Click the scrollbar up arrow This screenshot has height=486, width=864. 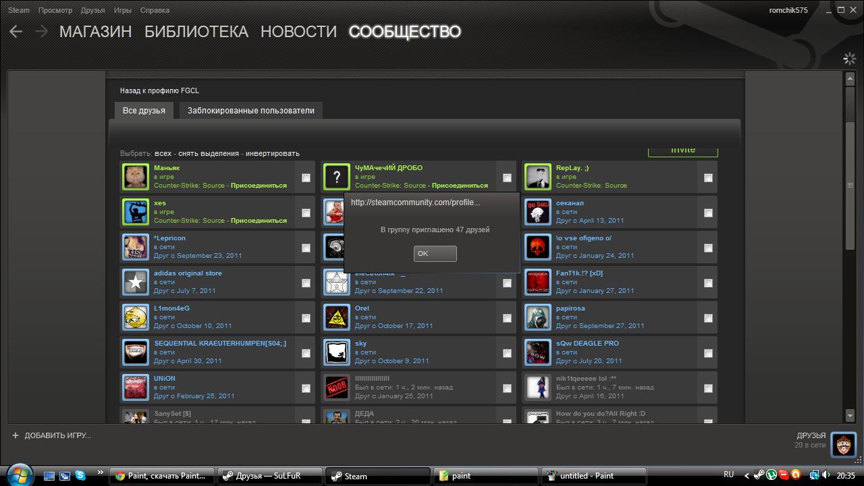(850, 79)
